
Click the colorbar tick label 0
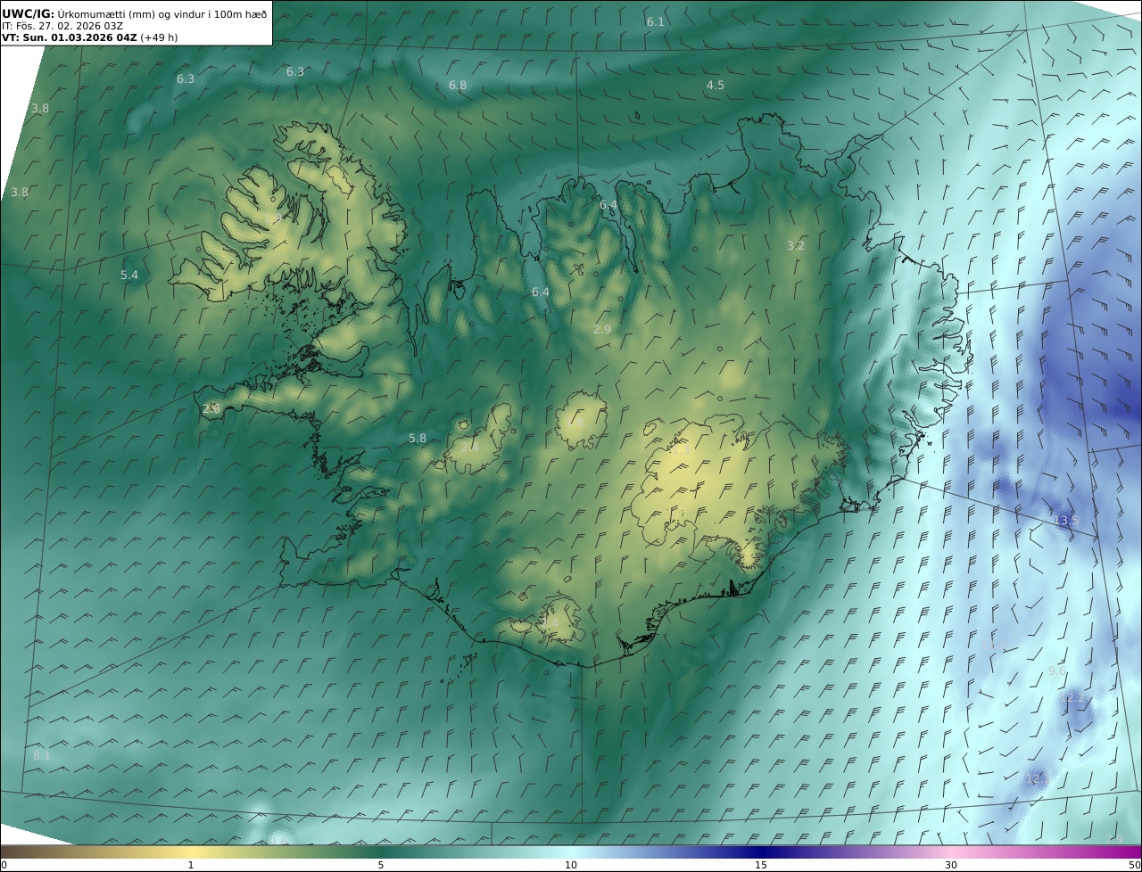point(4,865)
